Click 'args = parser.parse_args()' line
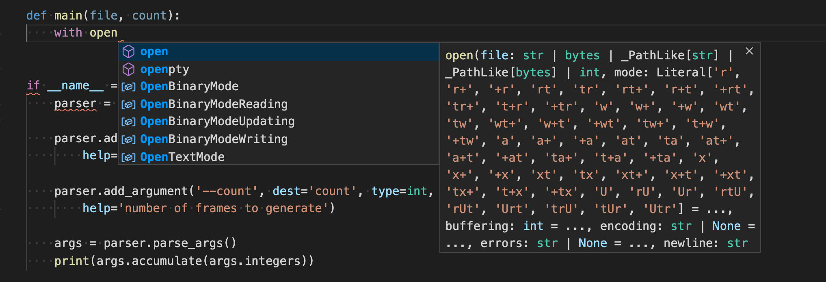 tap(145, 243)
